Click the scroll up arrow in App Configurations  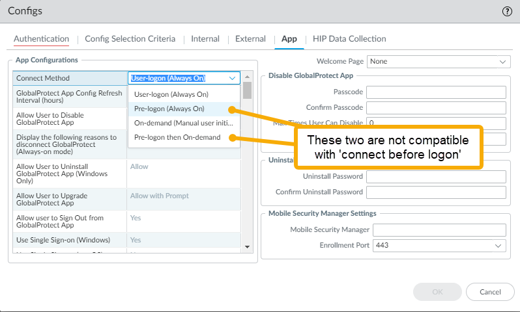click(x=247, y=77)
